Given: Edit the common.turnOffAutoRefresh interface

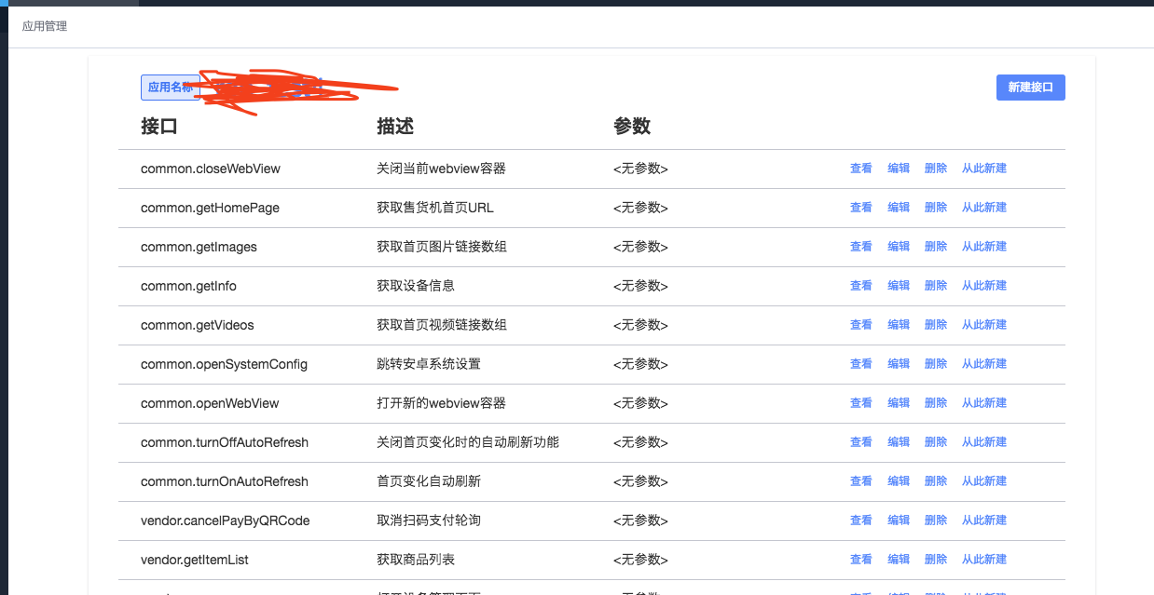Looking at the screenshot, I should (899, 442).
